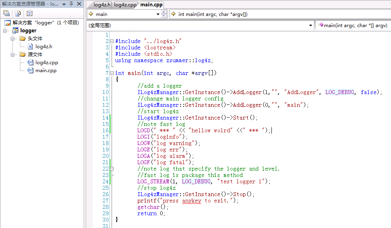
Task: Open the main navigation dropdown arrow
Action: coord(158,14)
